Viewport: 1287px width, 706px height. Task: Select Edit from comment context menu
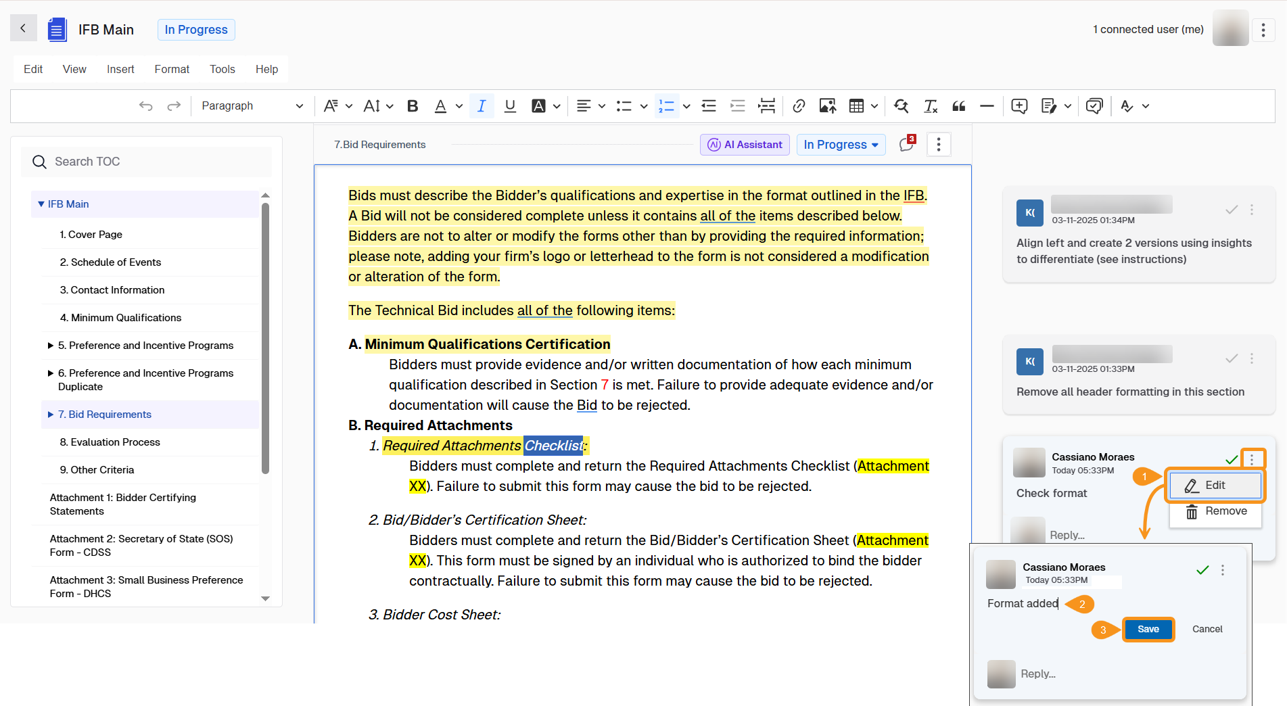[1215, 486]
